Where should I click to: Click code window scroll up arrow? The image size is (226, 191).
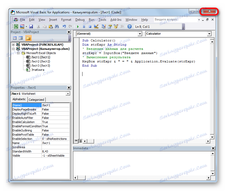pyautogui.click(x=212, y=42)
